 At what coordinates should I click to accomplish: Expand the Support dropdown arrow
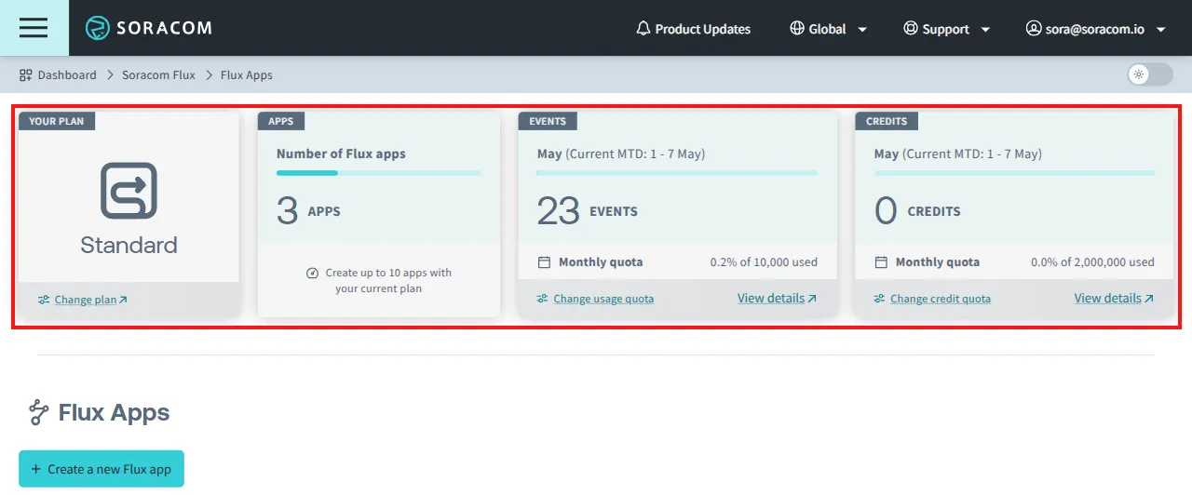(985, 30)
